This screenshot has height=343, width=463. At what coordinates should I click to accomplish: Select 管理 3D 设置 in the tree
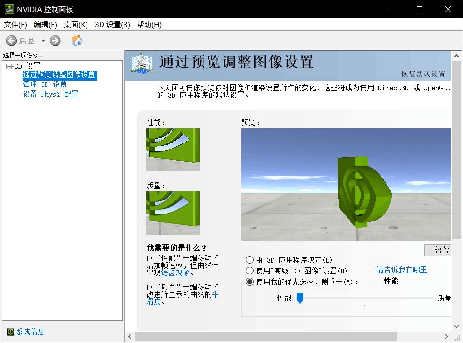[x=45, y=85]
